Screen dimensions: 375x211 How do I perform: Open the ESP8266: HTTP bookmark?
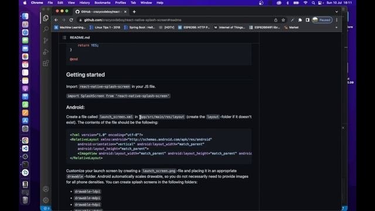[x=194, y=28]
